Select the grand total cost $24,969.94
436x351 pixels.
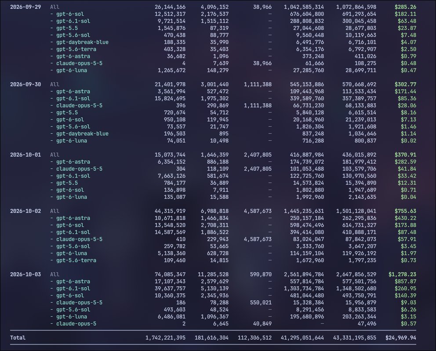click(401, 338)
